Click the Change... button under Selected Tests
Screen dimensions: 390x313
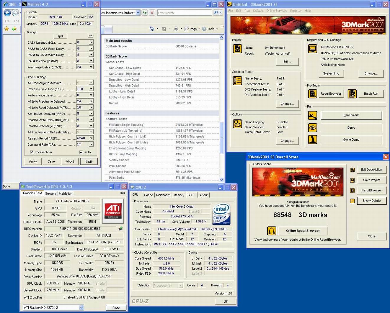tap(287, 104)
